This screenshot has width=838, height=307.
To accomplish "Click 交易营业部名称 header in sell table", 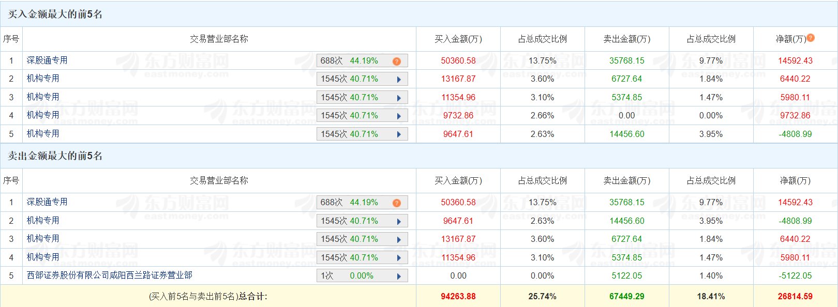I will (219, 181).
